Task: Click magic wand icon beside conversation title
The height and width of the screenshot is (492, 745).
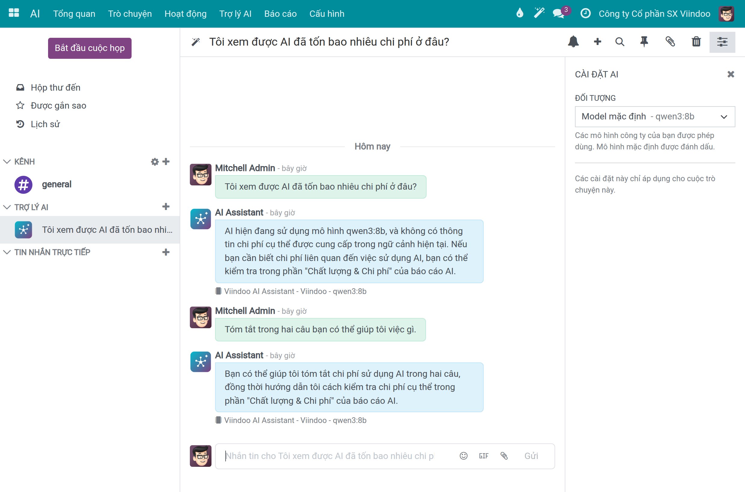Action: 196,42
